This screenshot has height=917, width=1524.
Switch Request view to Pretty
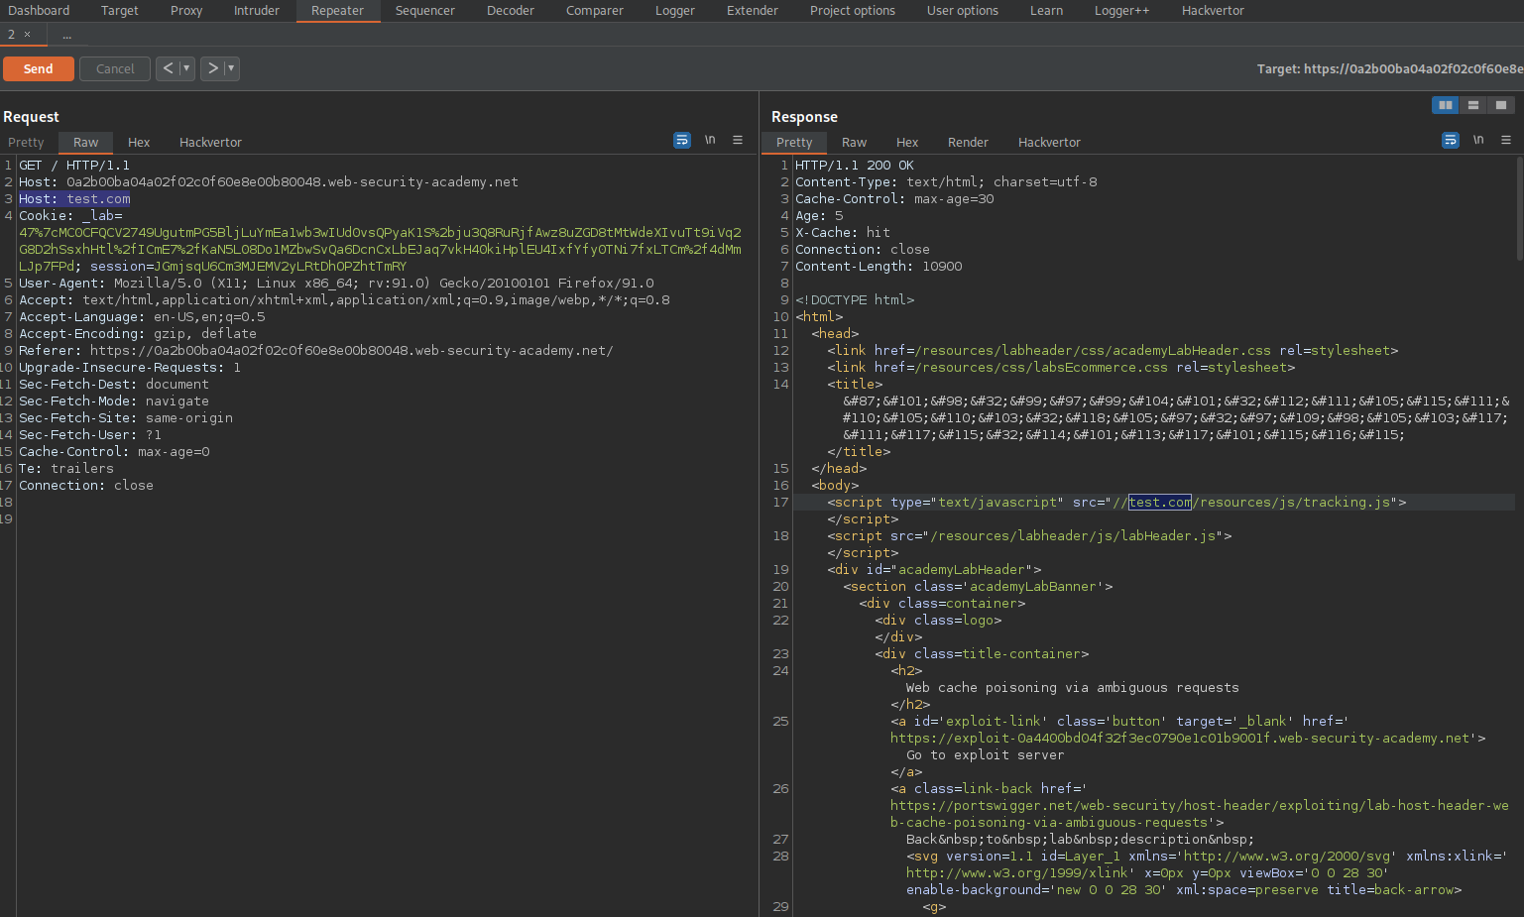pos(27,143)
